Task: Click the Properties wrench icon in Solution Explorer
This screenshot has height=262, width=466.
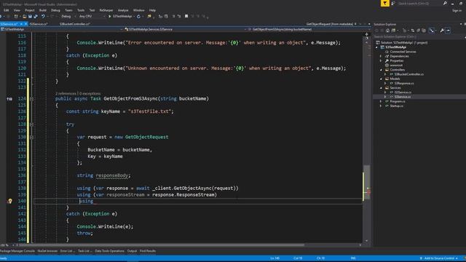Action: (x=442, y=31)
